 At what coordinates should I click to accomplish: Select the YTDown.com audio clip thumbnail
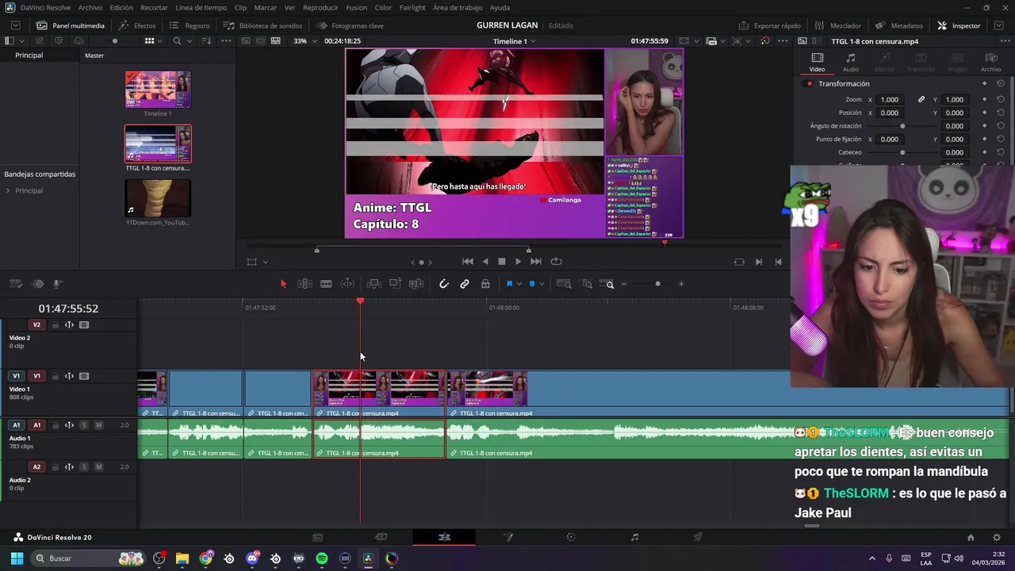[x=158, y=198]
